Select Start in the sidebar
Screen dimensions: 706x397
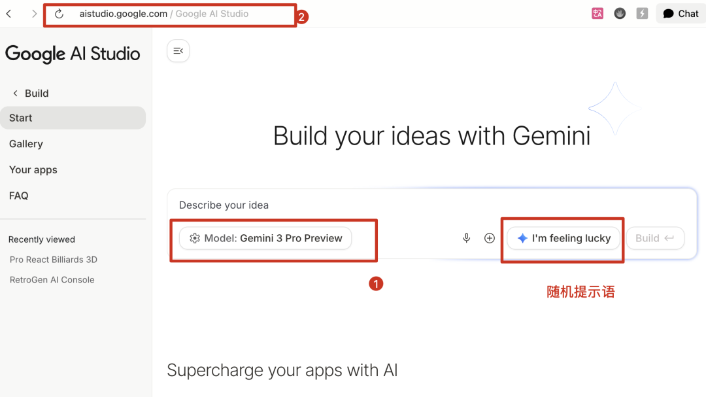point(21,118)
